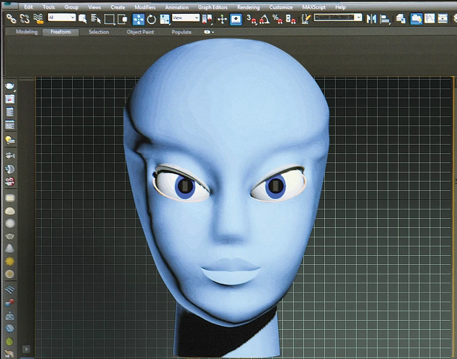Screen dimensions: 457x359
Task: Select the Link tool chain icon
Action: (11, 19)
